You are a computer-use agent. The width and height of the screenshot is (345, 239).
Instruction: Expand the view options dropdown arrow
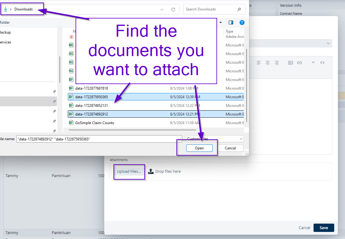coord(221,22)
